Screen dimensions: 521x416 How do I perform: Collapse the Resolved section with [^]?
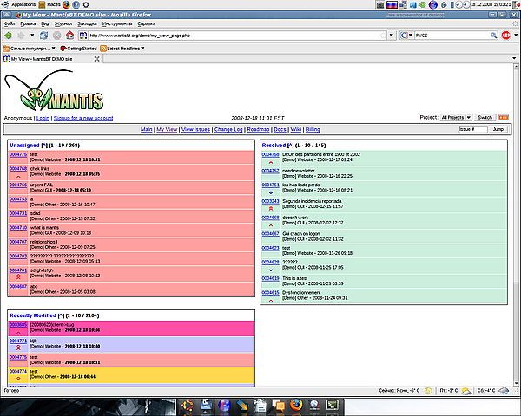pyautogui.click(x=291, y=146)
